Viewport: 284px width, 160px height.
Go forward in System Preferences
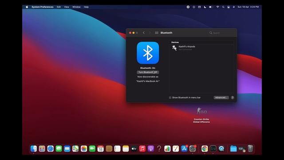(150, 33)
